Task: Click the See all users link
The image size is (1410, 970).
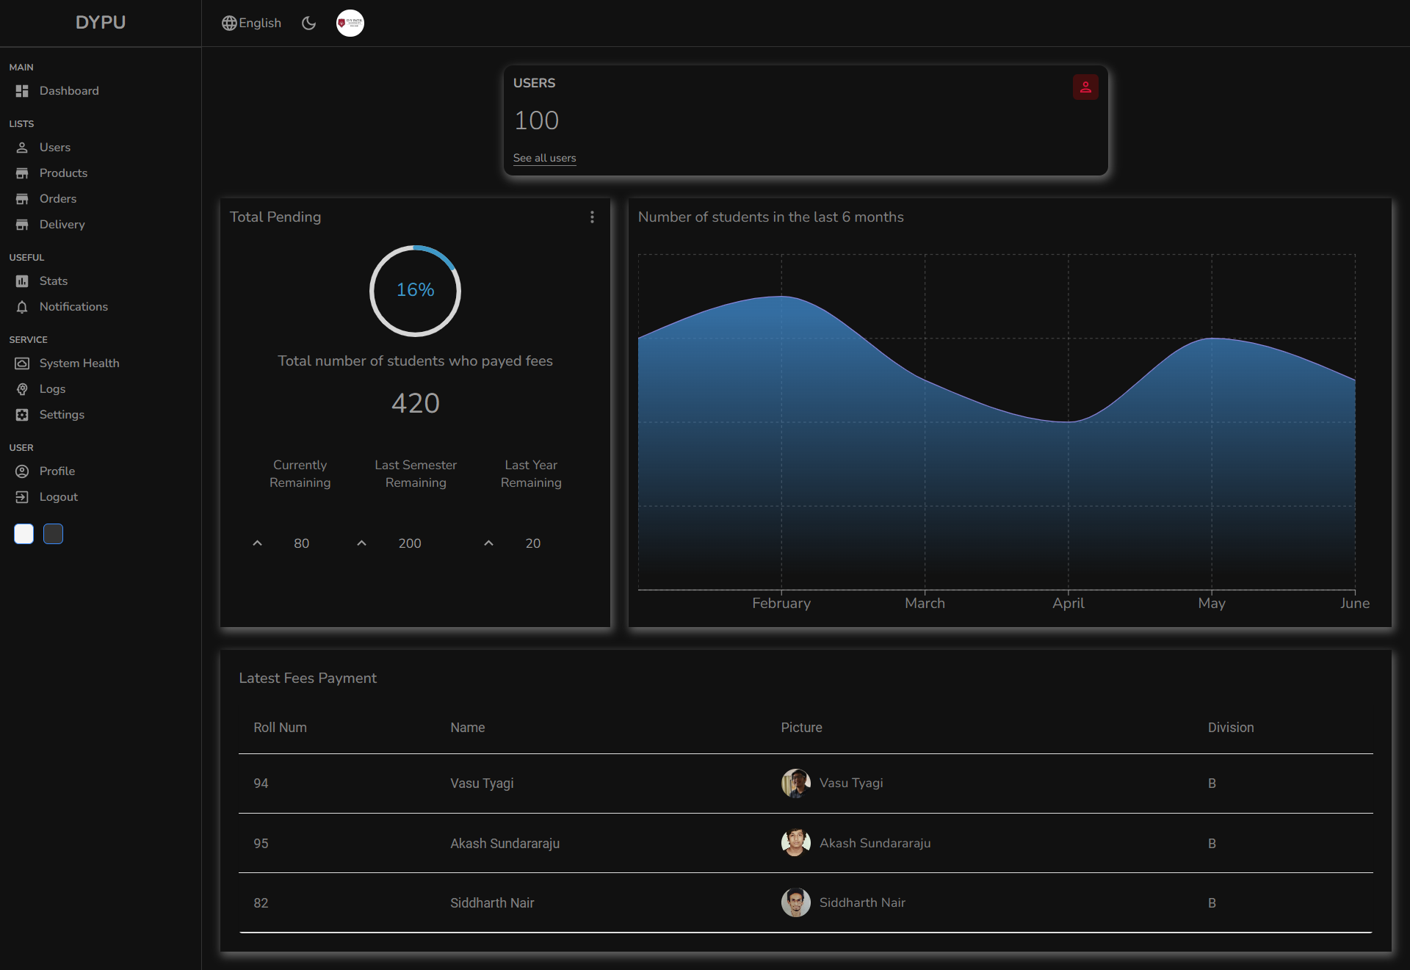Action: (x=544, y=158)
